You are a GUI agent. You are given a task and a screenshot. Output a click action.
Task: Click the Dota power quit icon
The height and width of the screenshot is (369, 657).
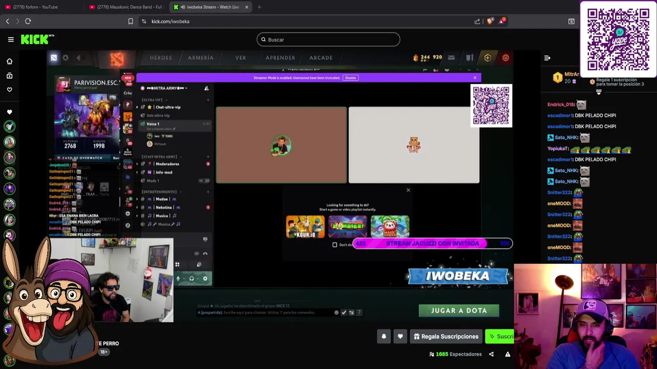(506, 58)
